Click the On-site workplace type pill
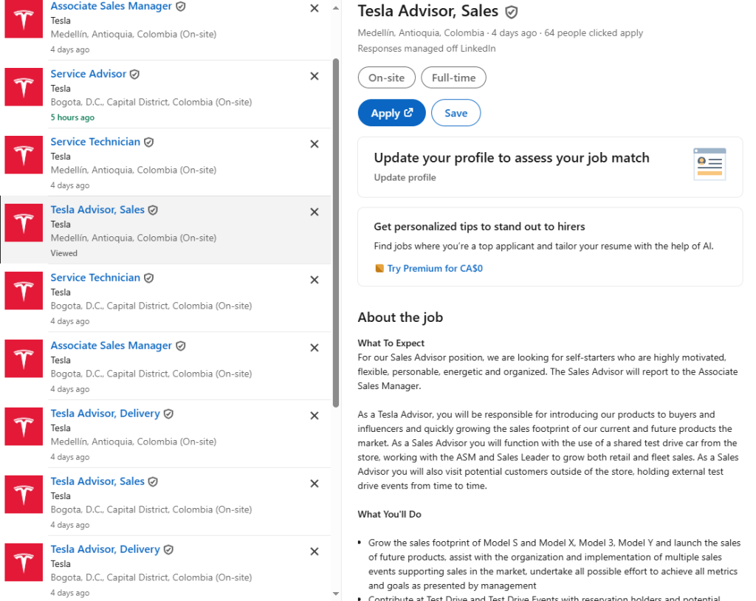Viewport: 756px width, 601px height. pos(386,78)
